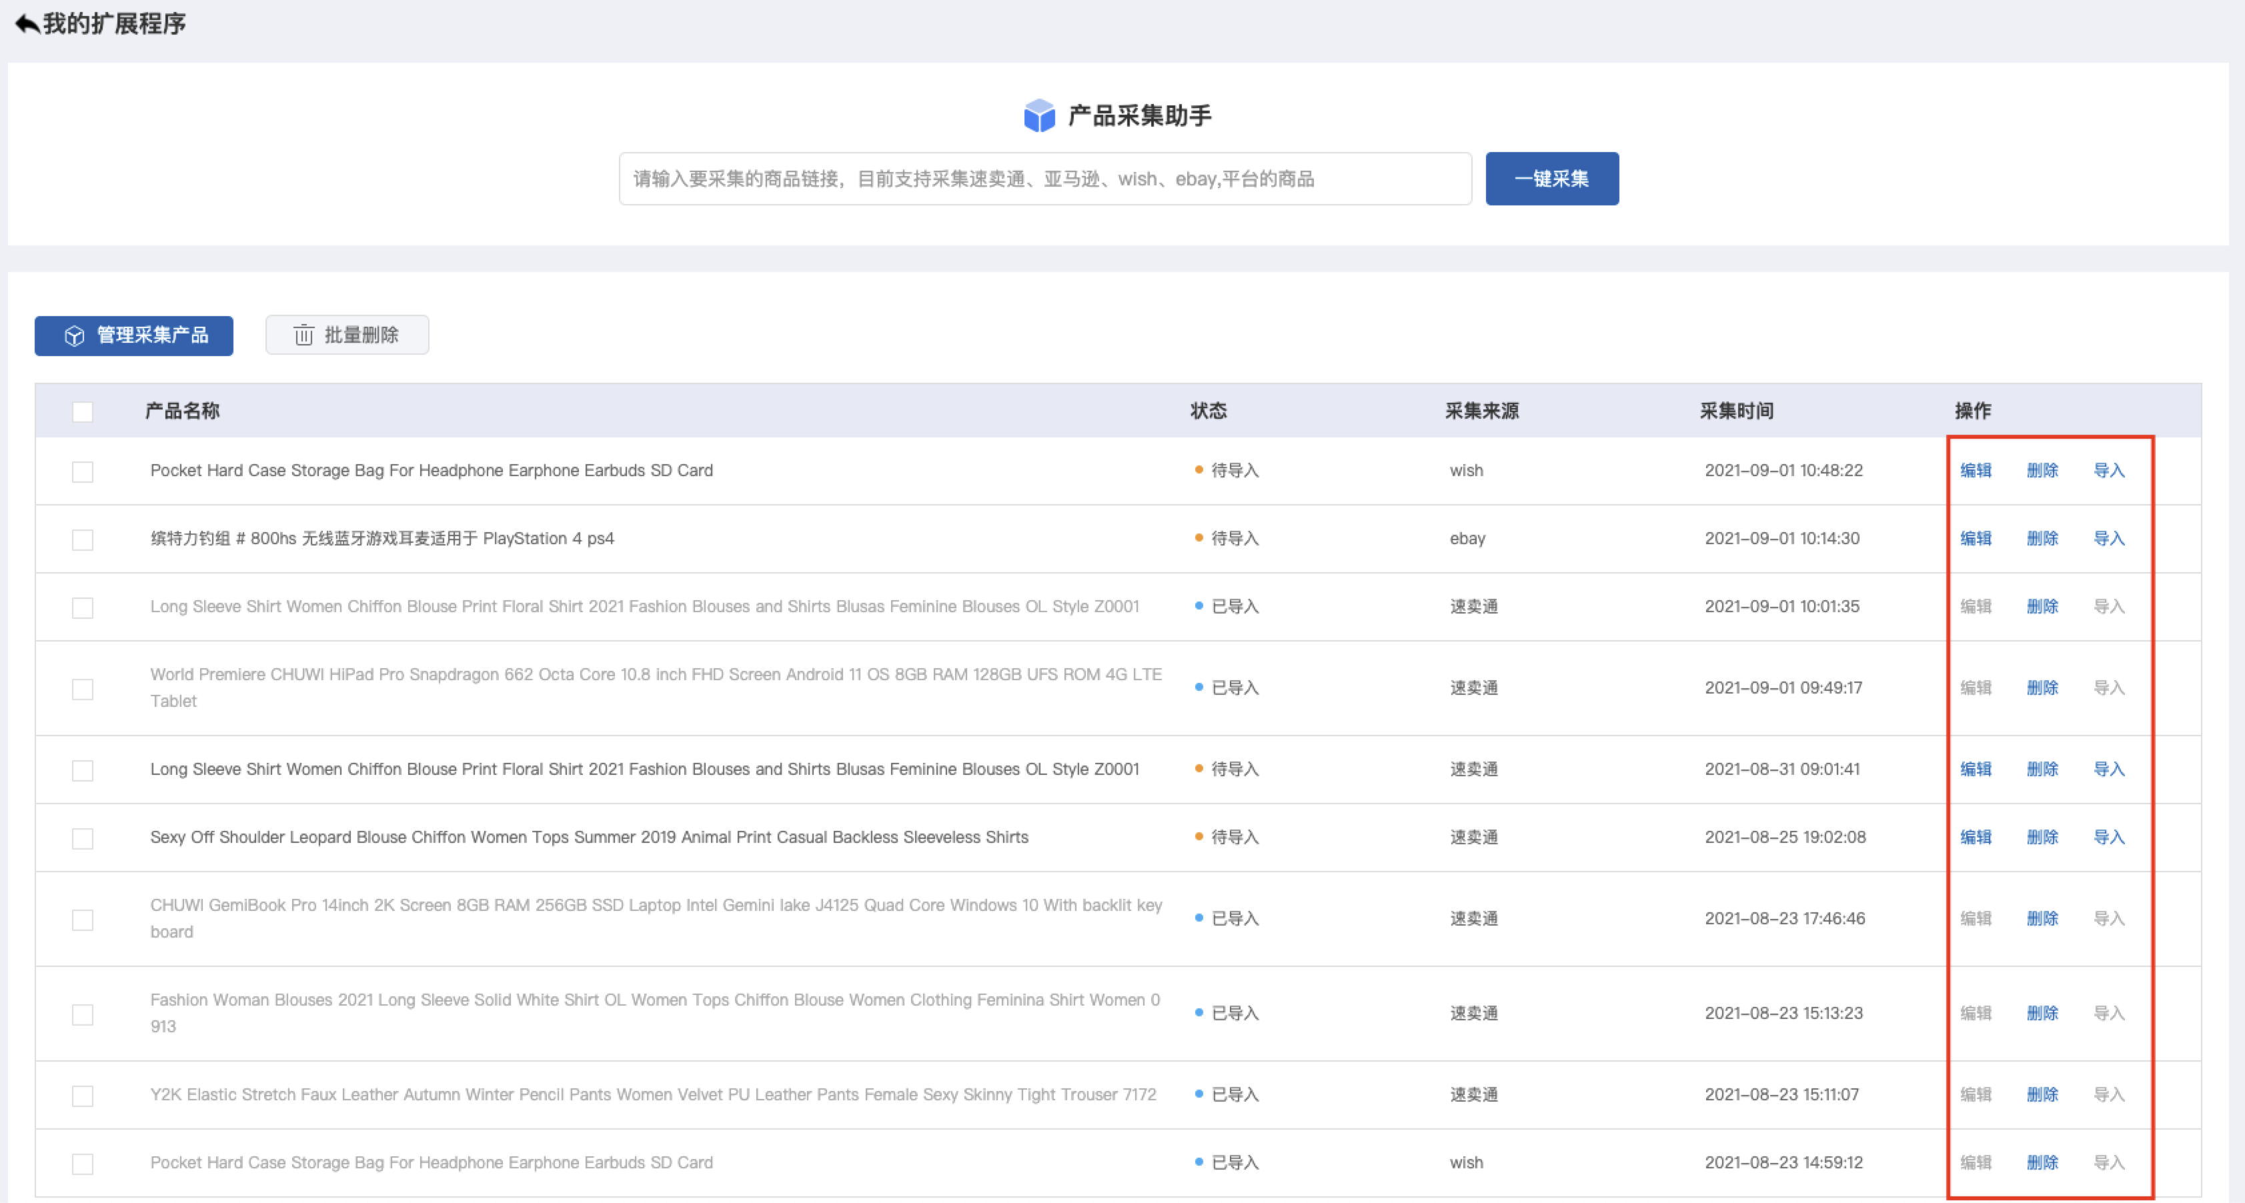Viewport: 2245px width, 1203px height.
Task: Click 删除 for wish item at 10:48:22
Action: click(2042, 470)
